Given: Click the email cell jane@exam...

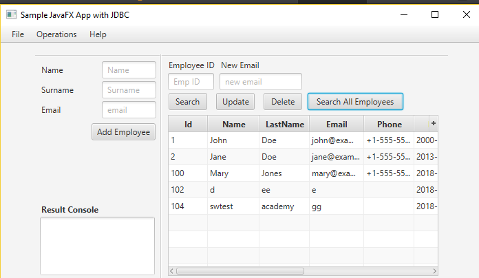Looking at the screenshot, I should (x=337, y=157).
